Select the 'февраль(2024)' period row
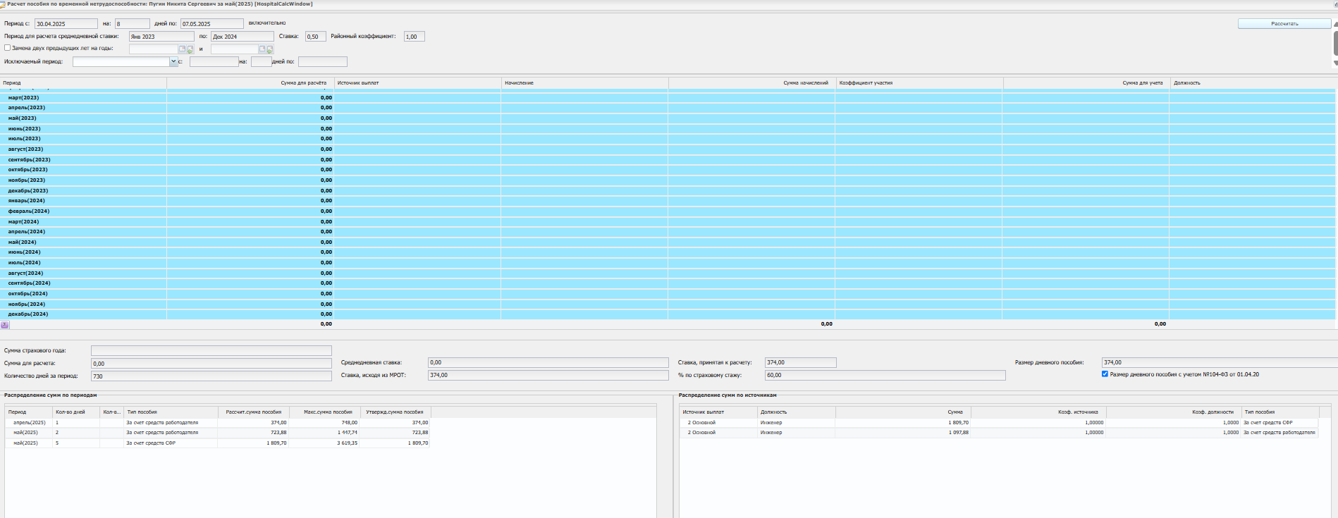 pyautogui.click(x=668, y=211)
